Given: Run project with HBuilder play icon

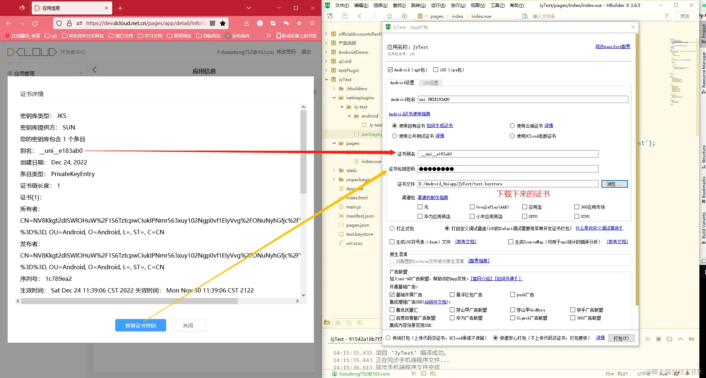Looking at the screenshot, I should tap(405, 16).
